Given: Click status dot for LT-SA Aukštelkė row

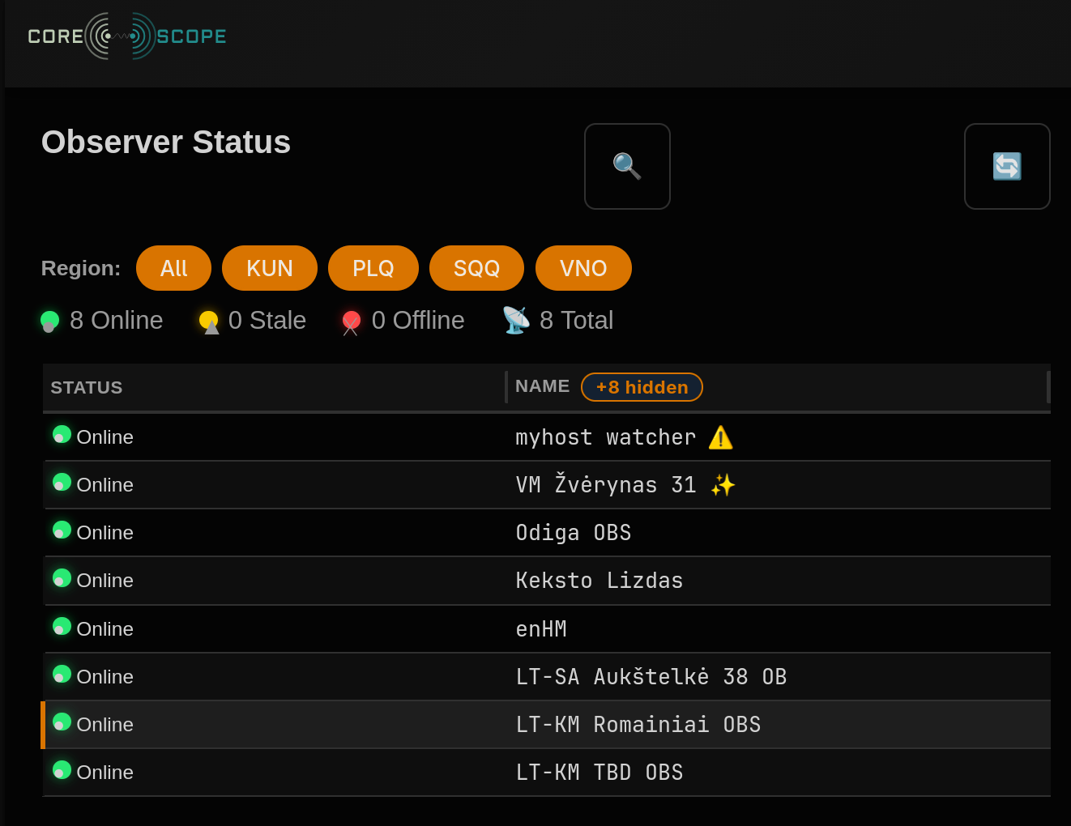Looking at the screenshot, I should point(62,675).
